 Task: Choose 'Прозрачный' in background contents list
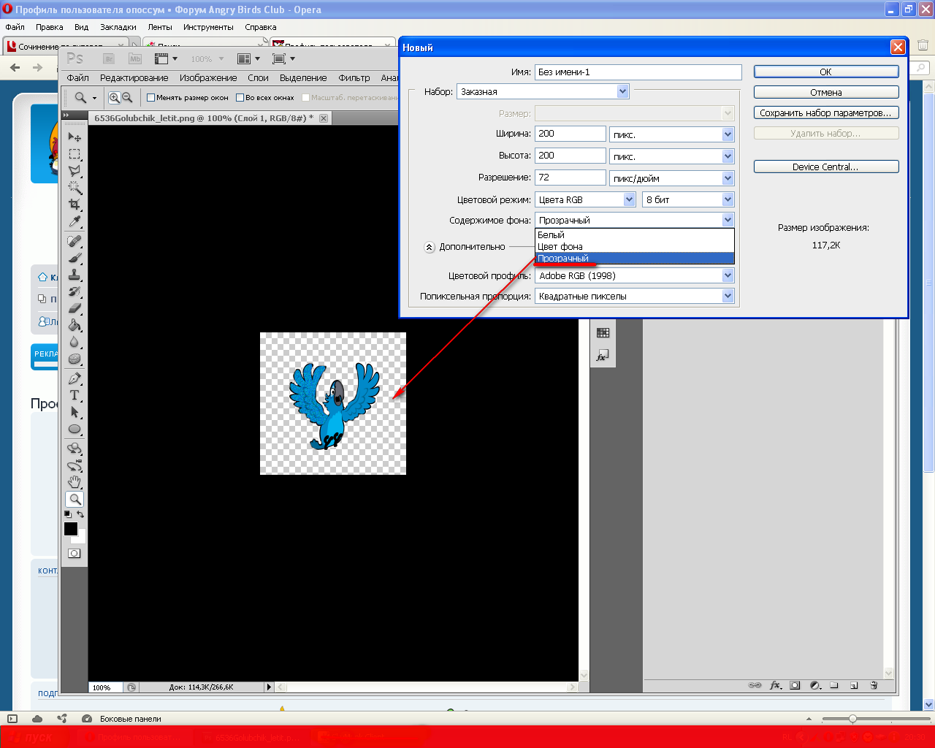coord(635,259)
